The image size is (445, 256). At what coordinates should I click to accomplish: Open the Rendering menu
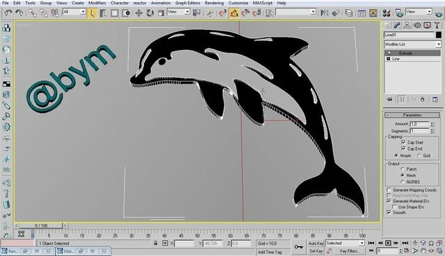[x=214, y=3]
